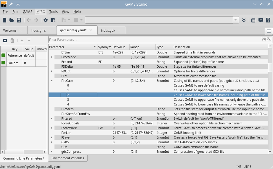Toggle the green checkbox beside EolCom
This screenshot has width=273, height=169.
tap(3, 63)
